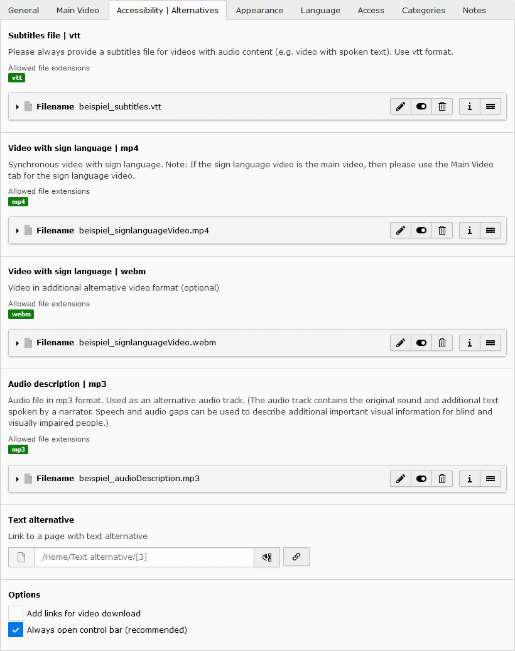Click the Text alternative link input field

point(144,557)
